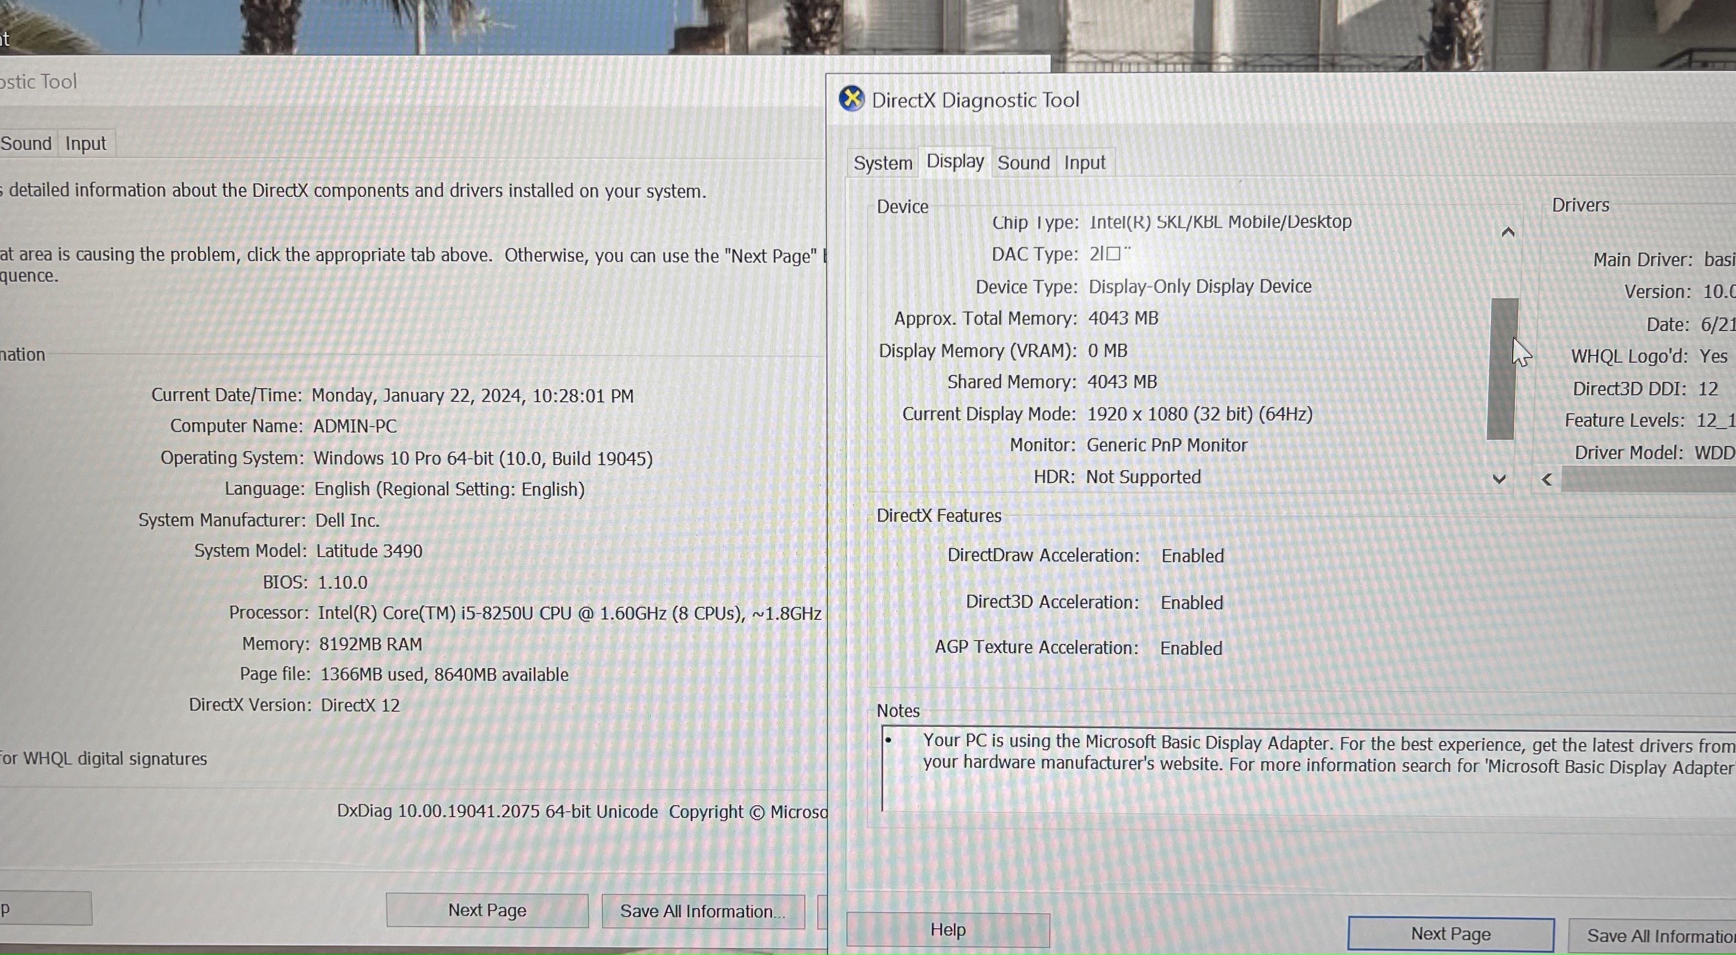The width and height of the screenshot is (1736, 955).
Task: Select System Manufacturer 'Dell Inc.'
Action: (347, 520)
